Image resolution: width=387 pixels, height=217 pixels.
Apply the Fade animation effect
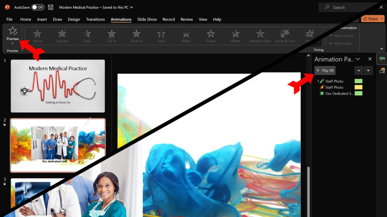point(87,36)
